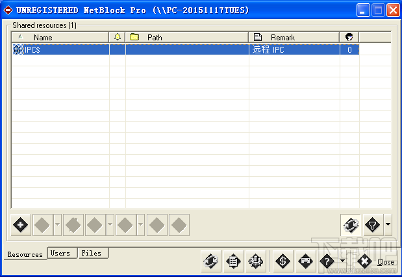Viewport: 402px width, 277px height.
Task: Switch to the Resources tab
Action: point(25,254)
